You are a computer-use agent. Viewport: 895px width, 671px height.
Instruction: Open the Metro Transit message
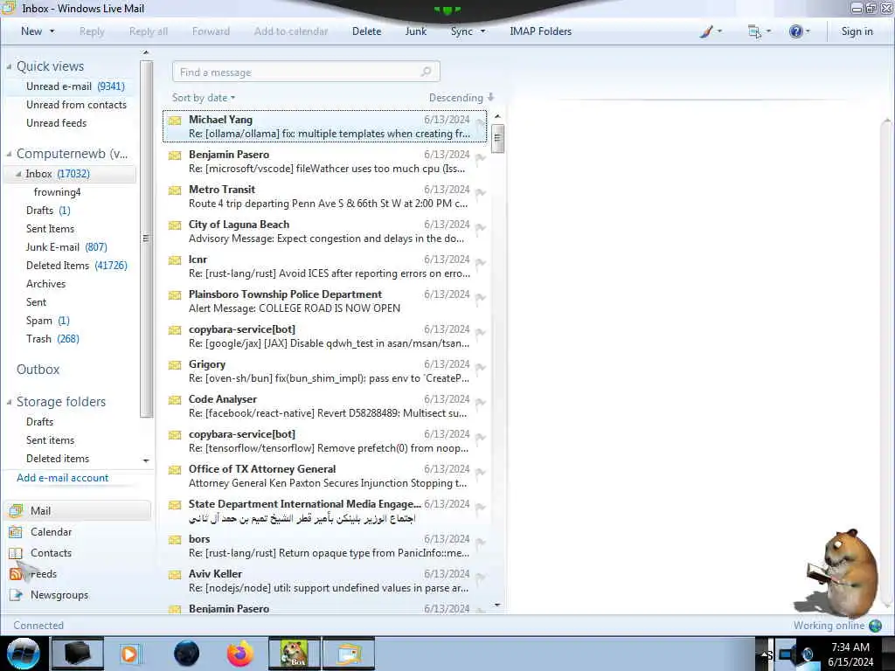pyautogui.click(x=325, y=197)
